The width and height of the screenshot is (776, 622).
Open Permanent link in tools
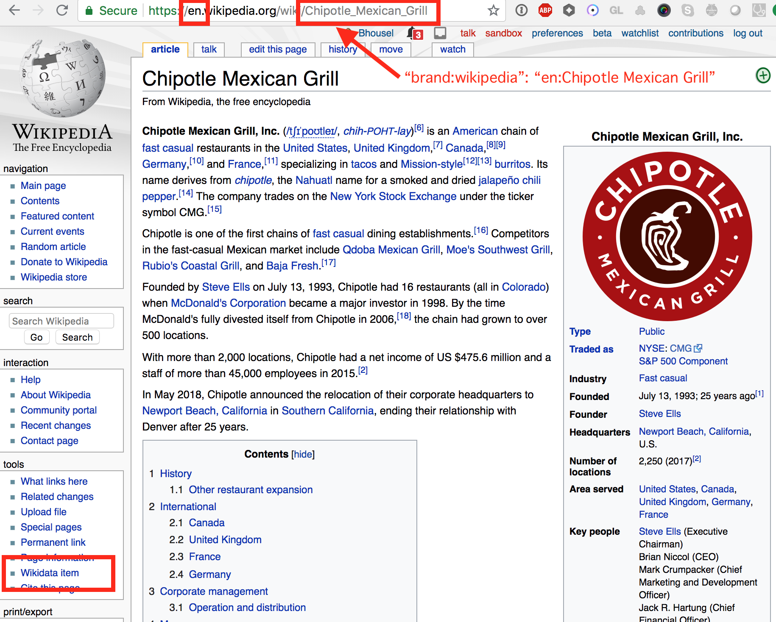53,542
